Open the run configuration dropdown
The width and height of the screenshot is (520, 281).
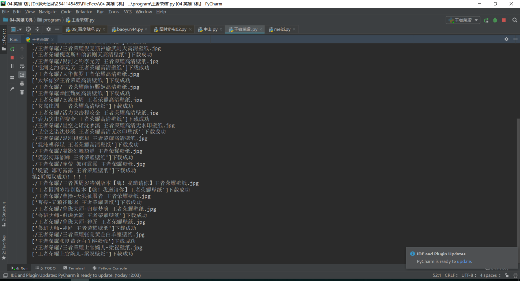[463, 20]
